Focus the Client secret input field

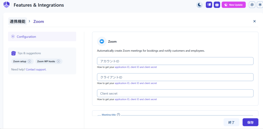[x=175, y=93]
